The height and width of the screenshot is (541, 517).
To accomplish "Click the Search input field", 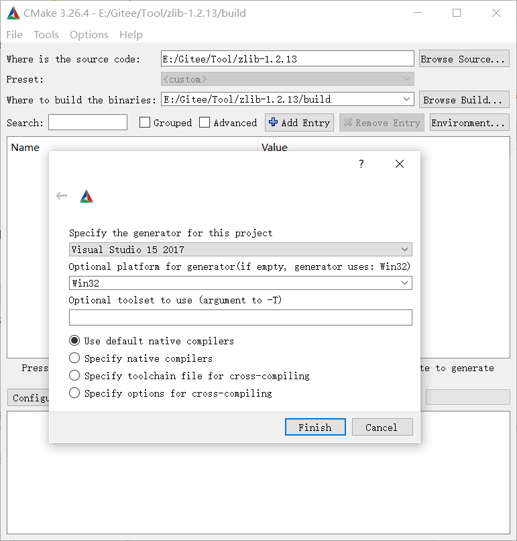I will point(88,122).
